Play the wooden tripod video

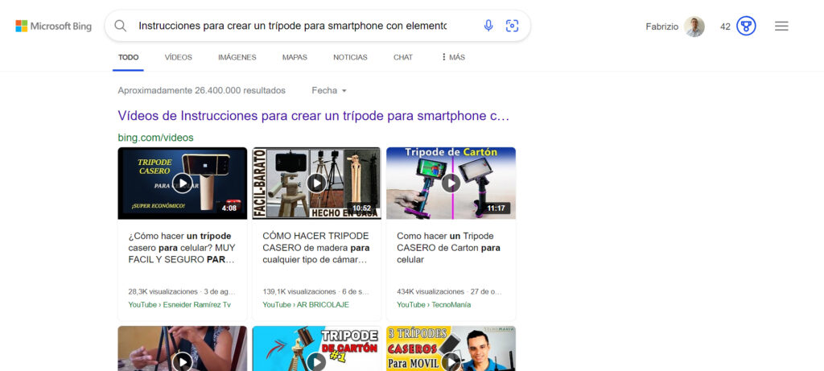(x=316, y=183)
